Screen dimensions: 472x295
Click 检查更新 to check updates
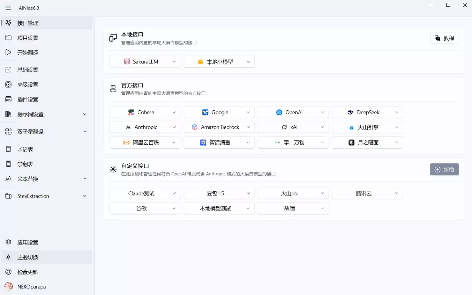(47, 272)
